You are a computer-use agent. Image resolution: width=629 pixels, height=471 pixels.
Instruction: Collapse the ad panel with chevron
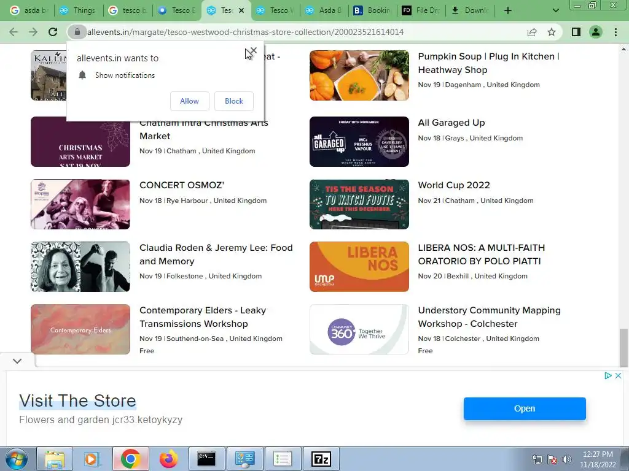pyautogui.click(x=17, y=361)
